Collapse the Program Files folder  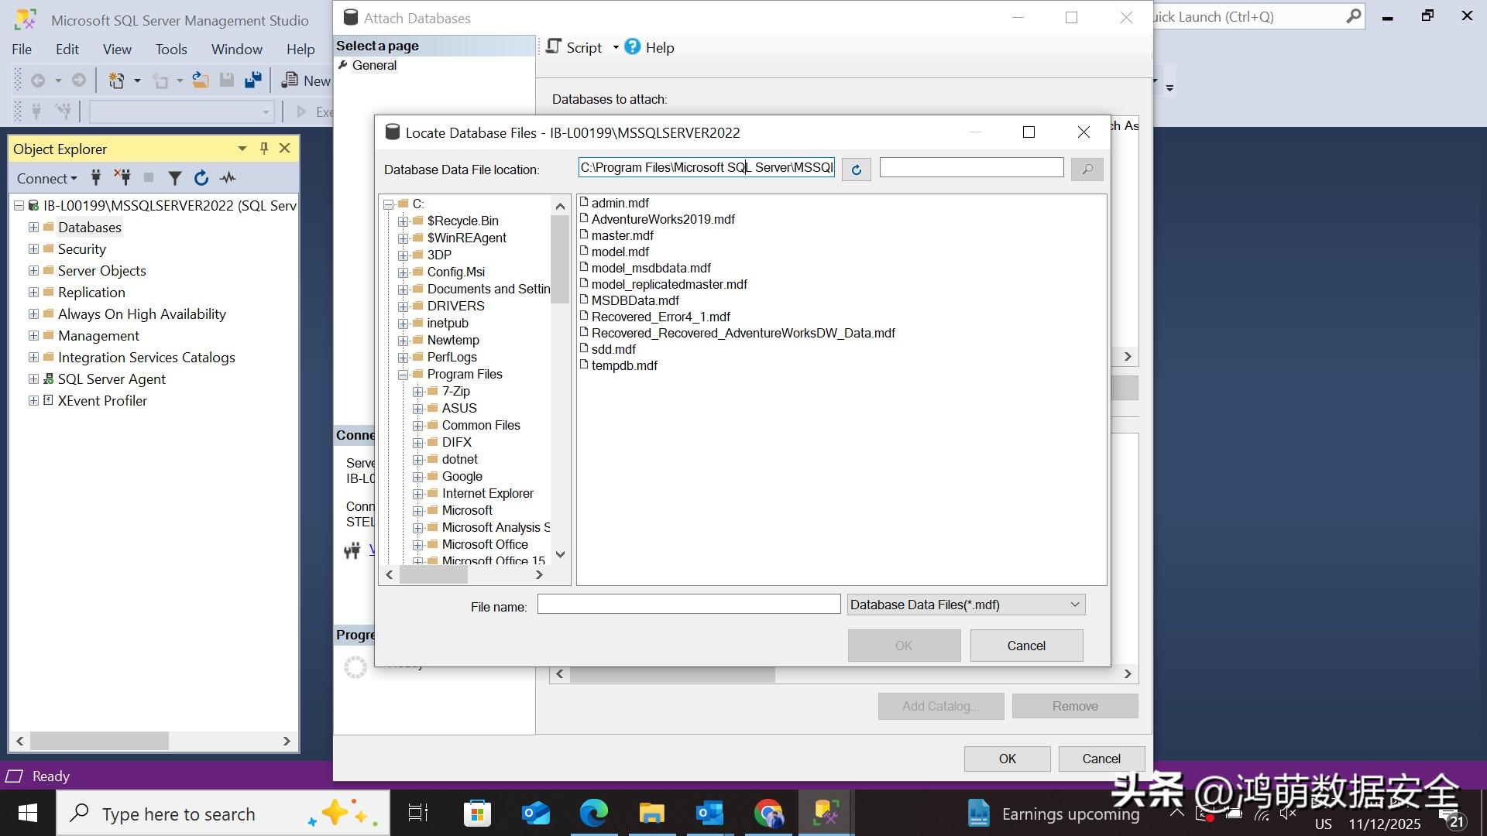404,375
